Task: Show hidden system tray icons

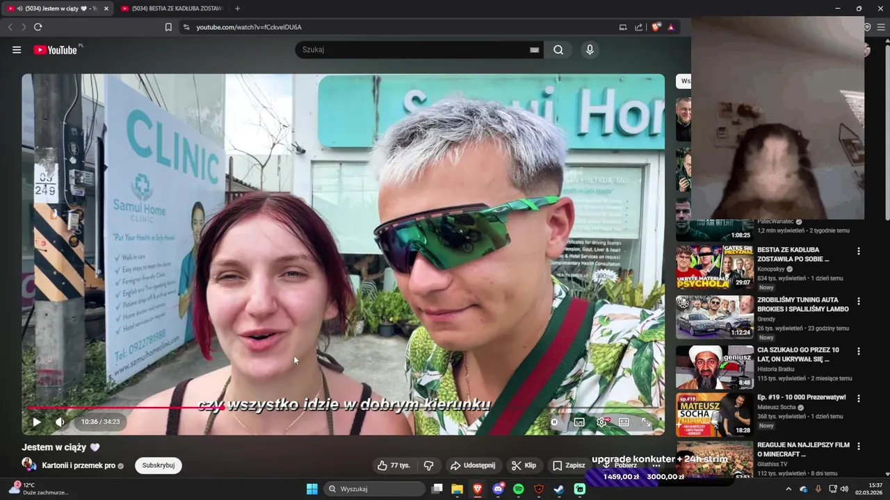Action: click(788, 489)
